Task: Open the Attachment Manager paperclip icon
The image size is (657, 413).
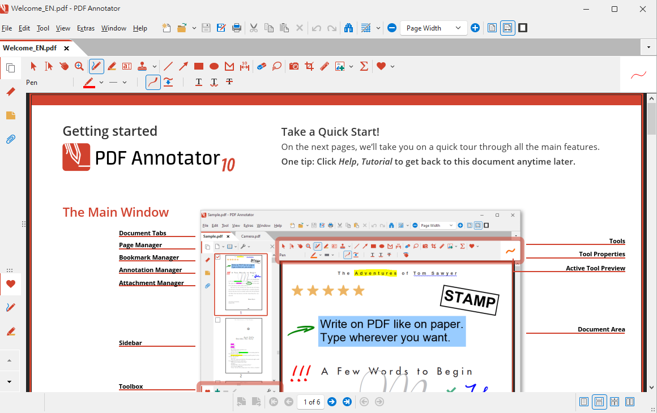Action: 11,139
